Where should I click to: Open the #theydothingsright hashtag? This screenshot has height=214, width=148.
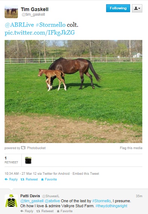[x=111, y=206]
